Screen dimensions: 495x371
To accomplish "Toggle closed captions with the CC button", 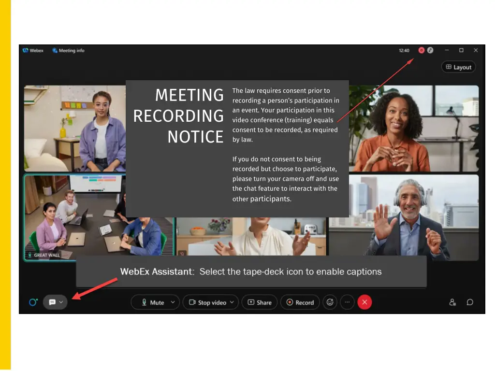I will pyautogui.click(x=52, y=302).
